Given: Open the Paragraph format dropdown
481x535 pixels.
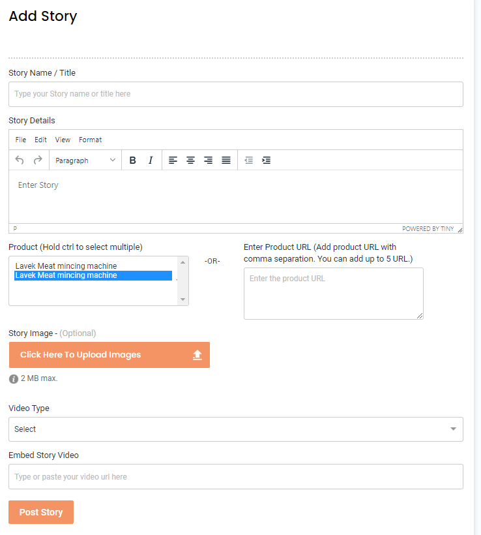Looking at the screenshot, I should tap(85, 160).
